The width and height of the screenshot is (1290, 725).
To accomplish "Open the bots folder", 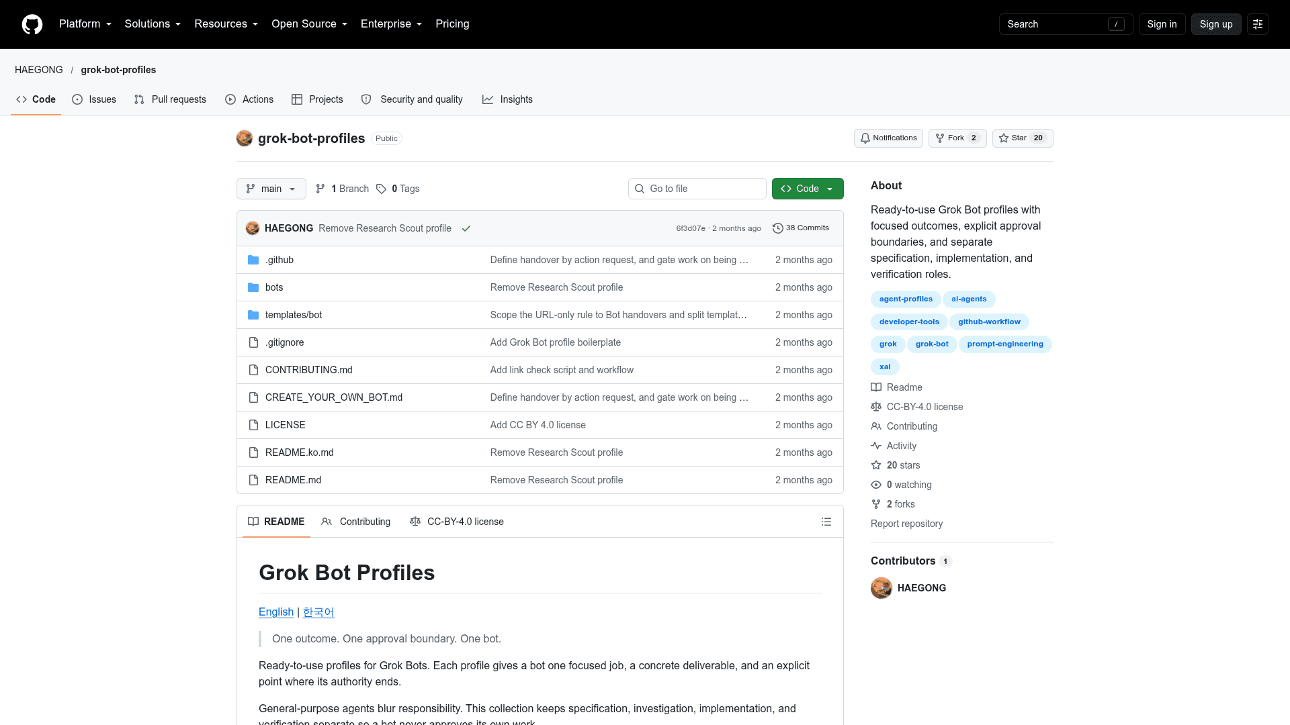I will tap(274, 287).
